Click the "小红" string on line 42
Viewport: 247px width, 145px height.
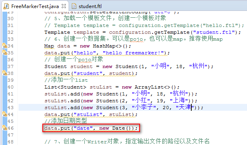click(141, 100)
